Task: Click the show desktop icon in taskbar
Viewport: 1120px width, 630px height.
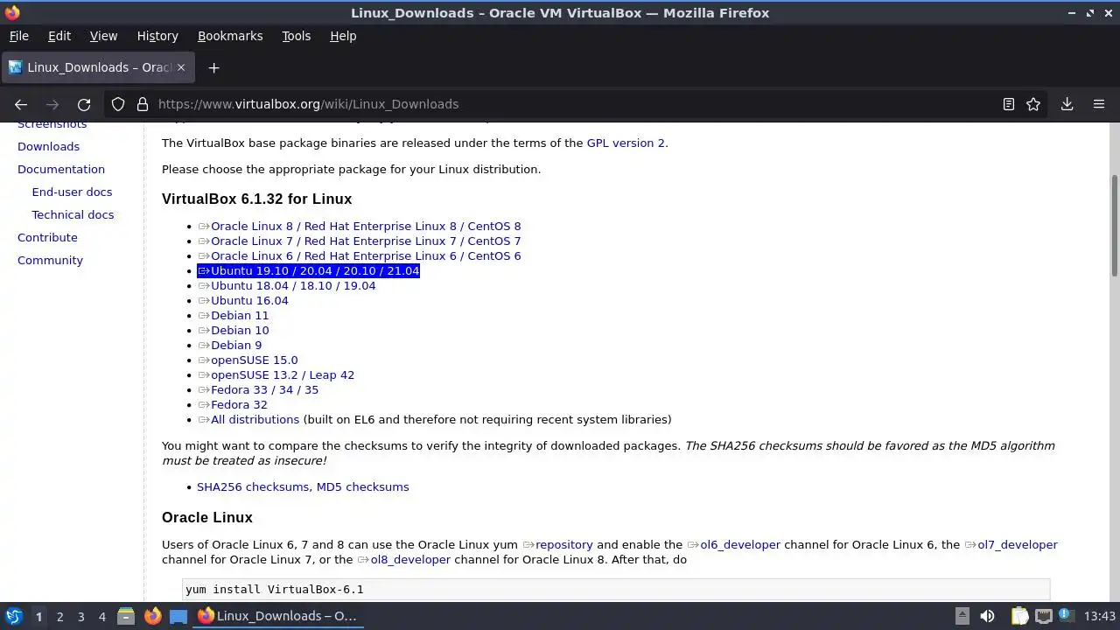Action: pyautogui.click(x=178, y=616)
